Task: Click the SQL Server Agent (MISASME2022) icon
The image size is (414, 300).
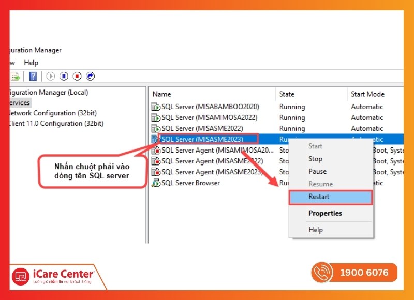Action: coord(156,161)
